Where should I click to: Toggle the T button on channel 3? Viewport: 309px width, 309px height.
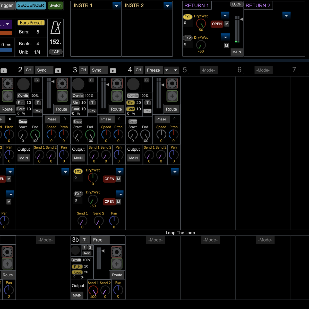click(92, 103)
